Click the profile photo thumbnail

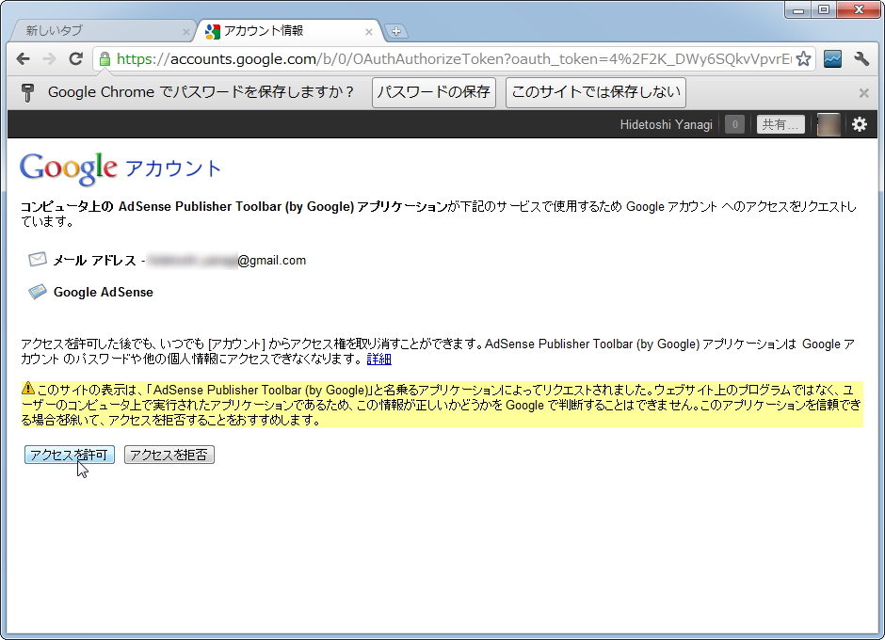click(x=829, y=124)
